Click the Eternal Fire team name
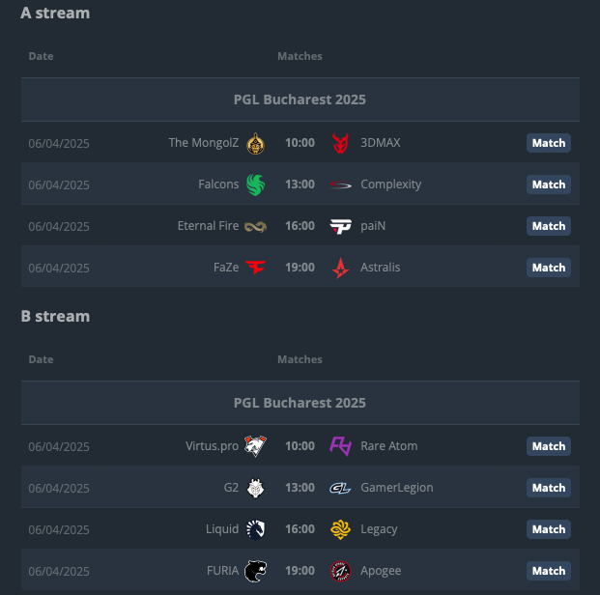This screenshot has width=600, height=595. tap(208, 226)
